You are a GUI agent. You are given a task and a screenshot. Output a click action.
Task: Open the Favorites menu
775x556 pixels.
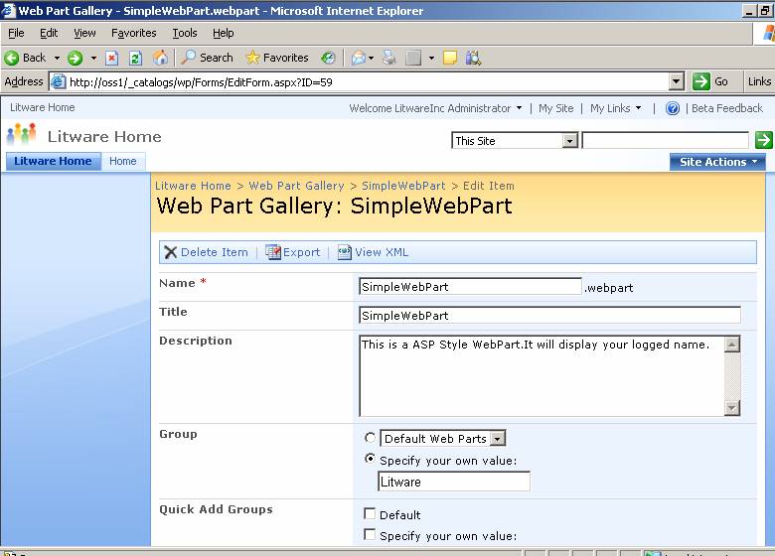(133, 33)
